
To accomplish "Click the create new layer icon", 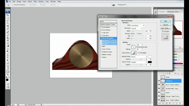I will pos(177,103).
